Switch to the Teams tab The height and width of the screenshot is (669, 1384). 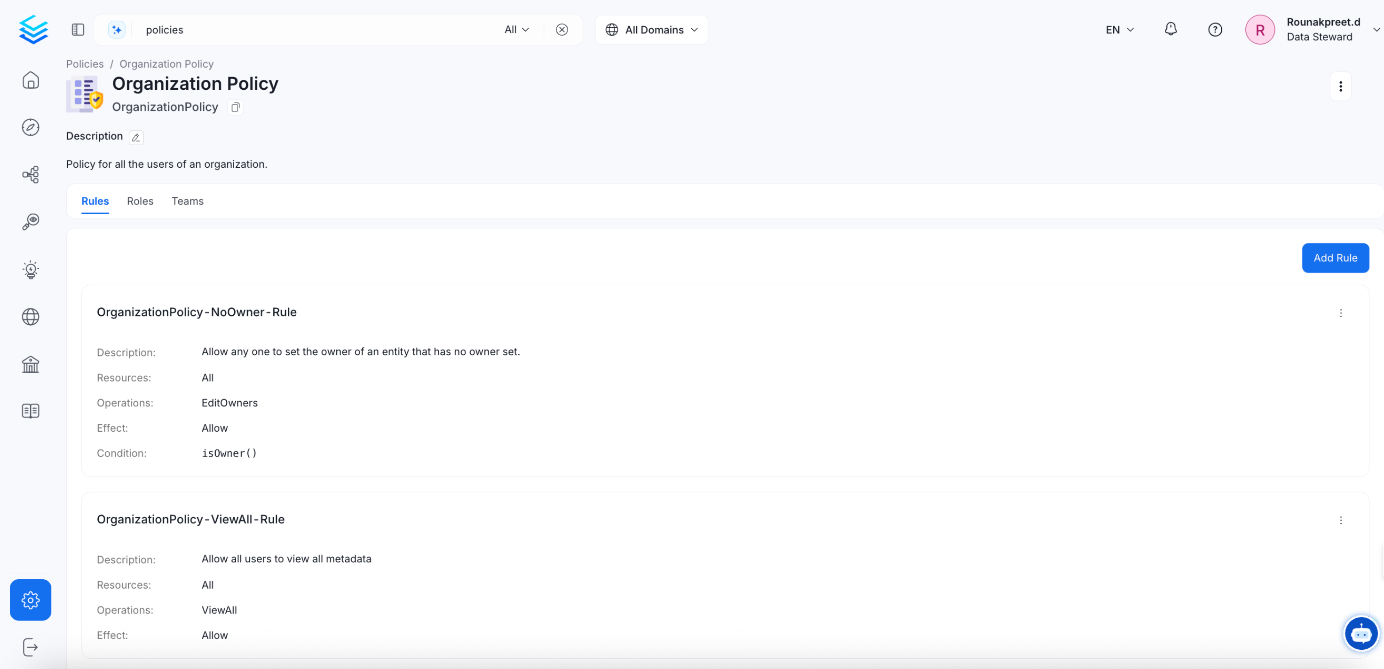(x=188, y=202)
